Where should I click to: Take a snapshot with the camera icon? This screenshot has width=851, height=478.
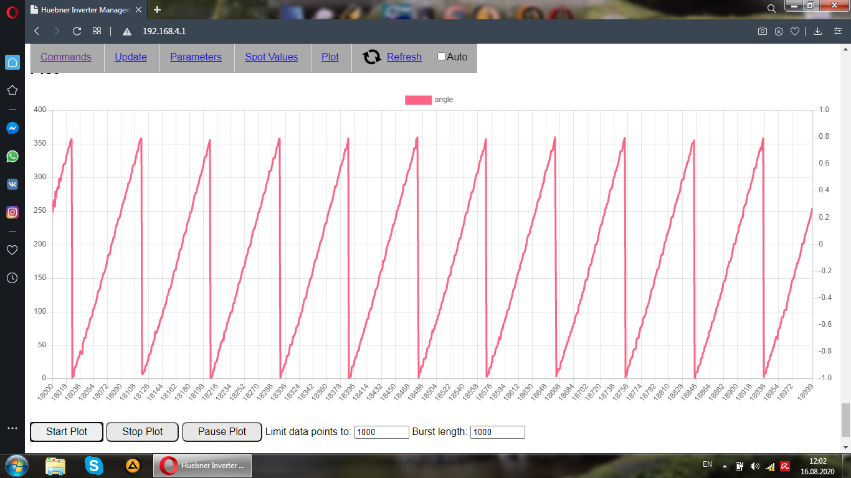(762, 31)
